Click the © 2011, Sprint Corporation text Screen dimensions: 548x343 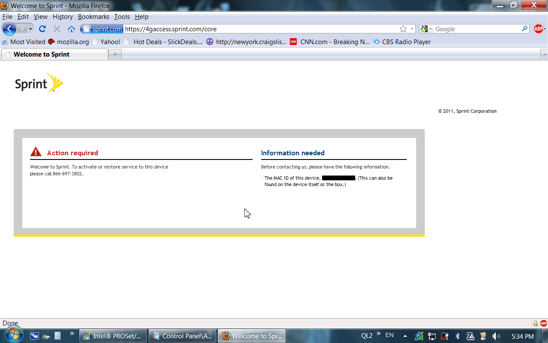[x=468, y=111]
